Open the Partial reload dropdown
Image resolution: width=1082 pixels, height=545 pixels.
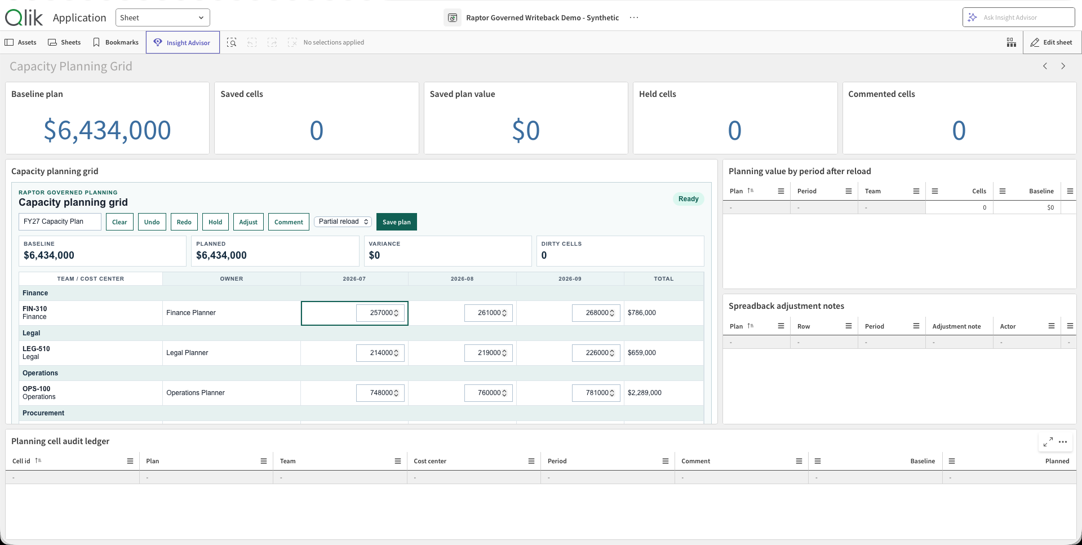pyautogui.click(x=343, y=221)
